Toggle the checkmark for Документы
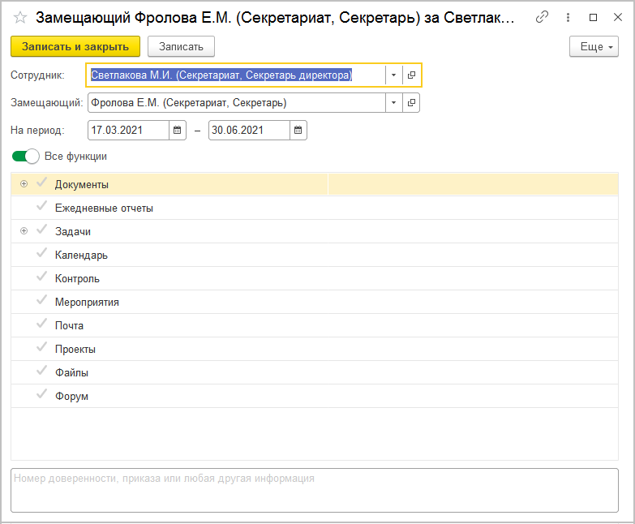Screen dimensions: 635x524 tap(41, 183)
